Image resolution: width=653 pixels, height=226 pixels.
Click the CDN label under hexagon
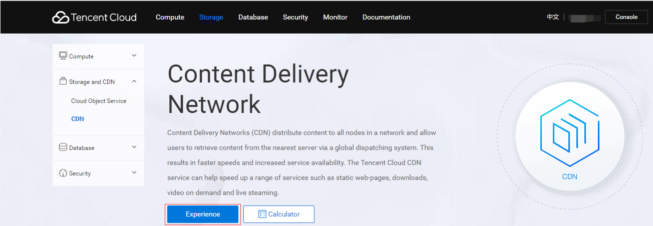coord(570,176)
